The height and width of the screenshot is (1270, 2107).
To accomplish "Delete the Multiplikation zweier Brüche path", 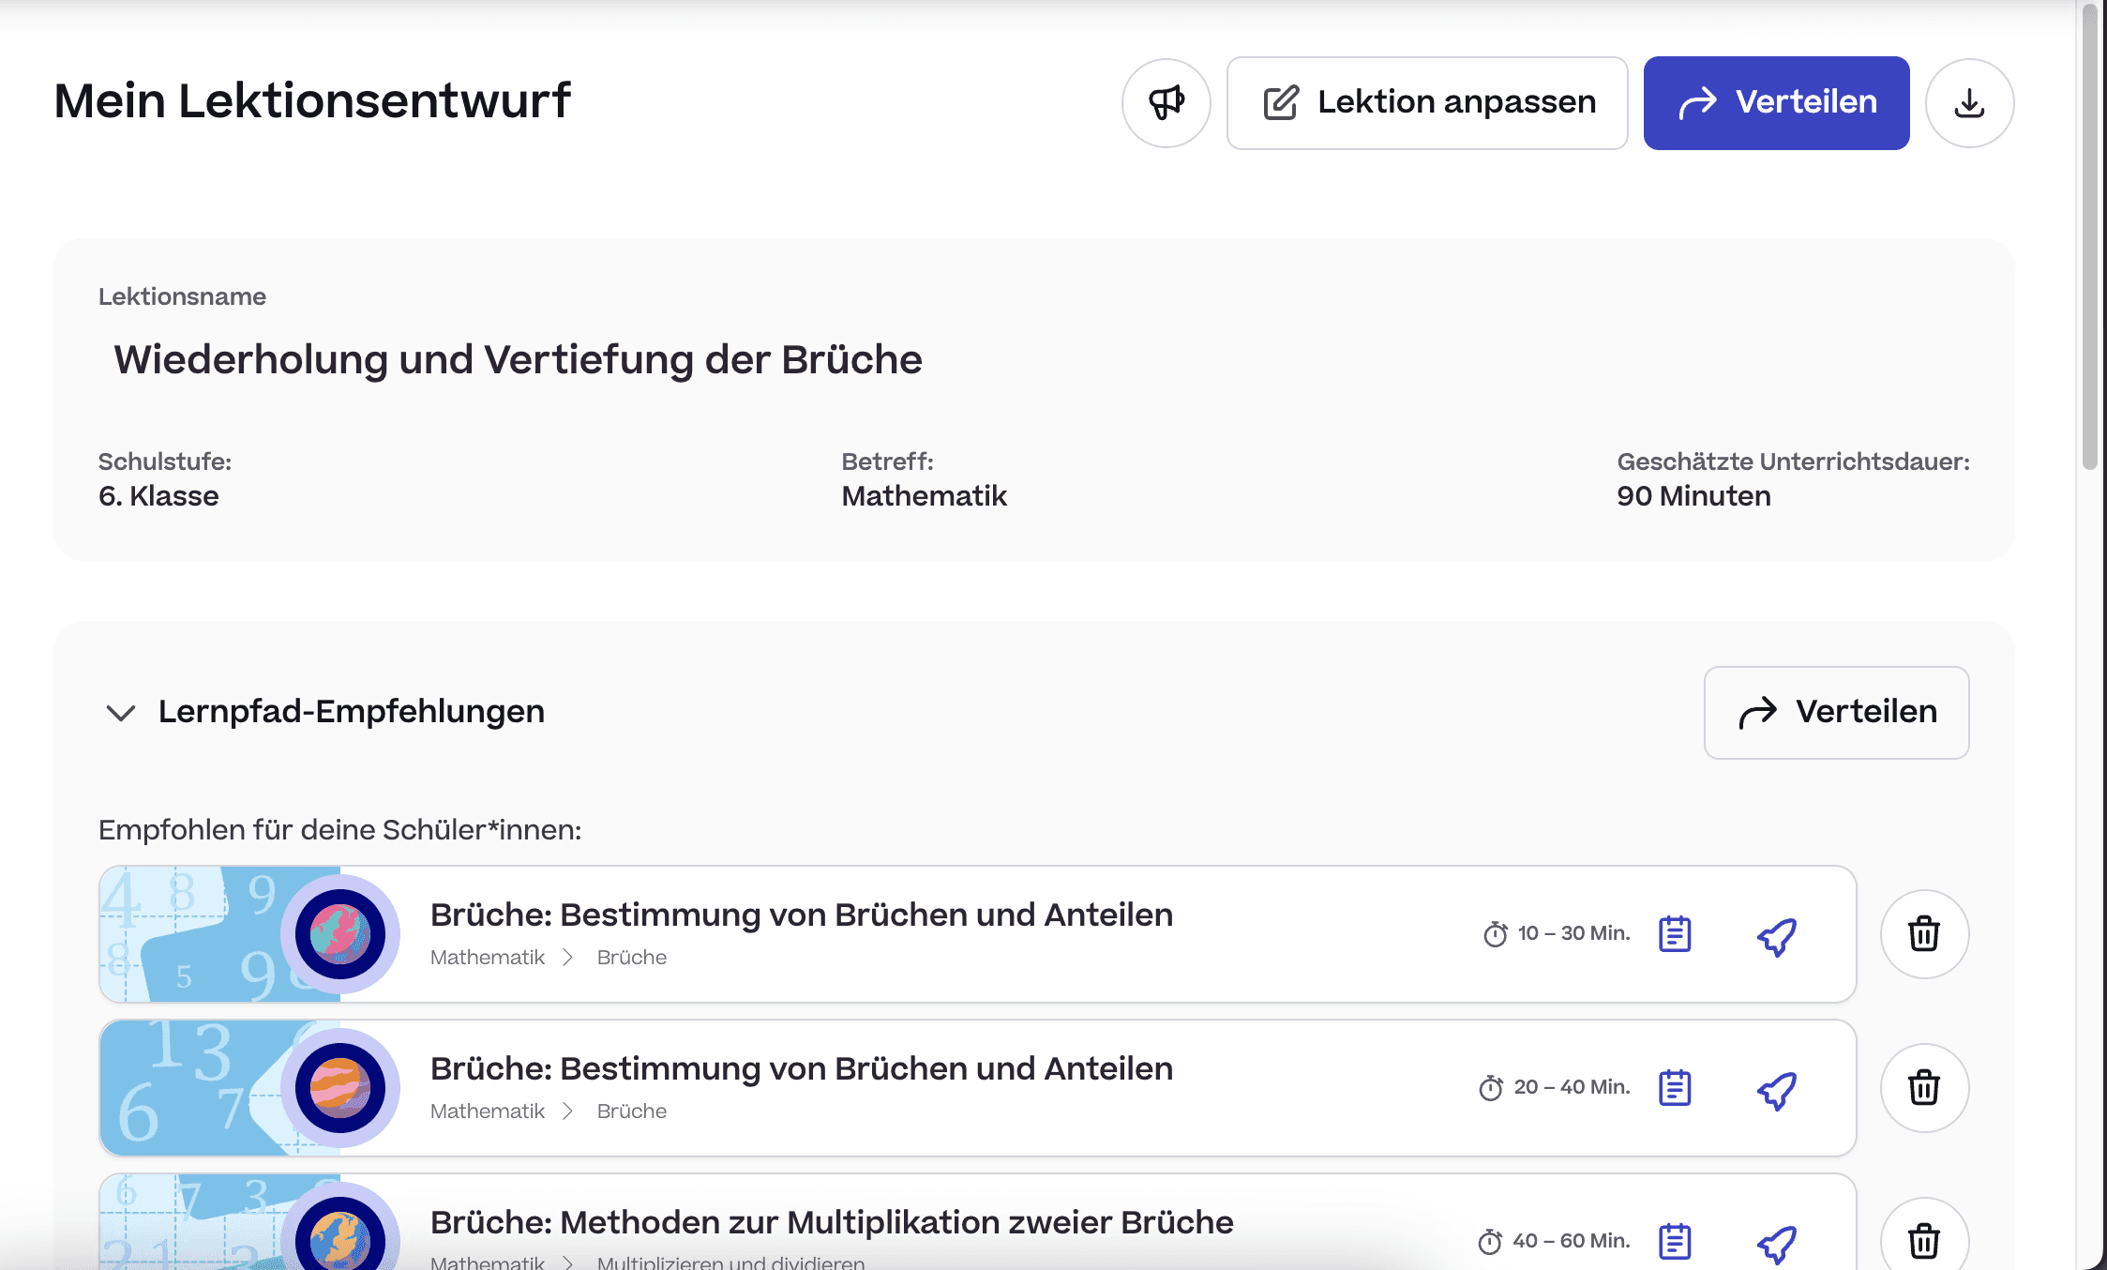I will [x=1924, y=1240].
